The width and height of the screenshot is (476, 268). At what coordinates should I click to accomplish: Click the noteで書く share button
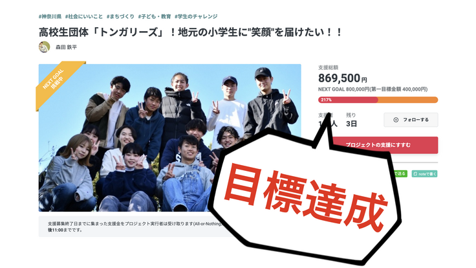click(424, 173)
